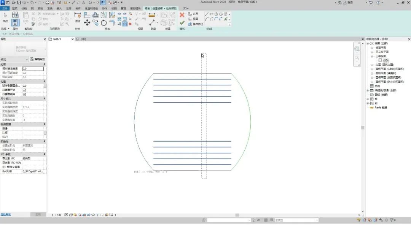The height and width of the screenshot is (231, 411).
Task: Click the 踢面 riser button
Action: (193, 19)
